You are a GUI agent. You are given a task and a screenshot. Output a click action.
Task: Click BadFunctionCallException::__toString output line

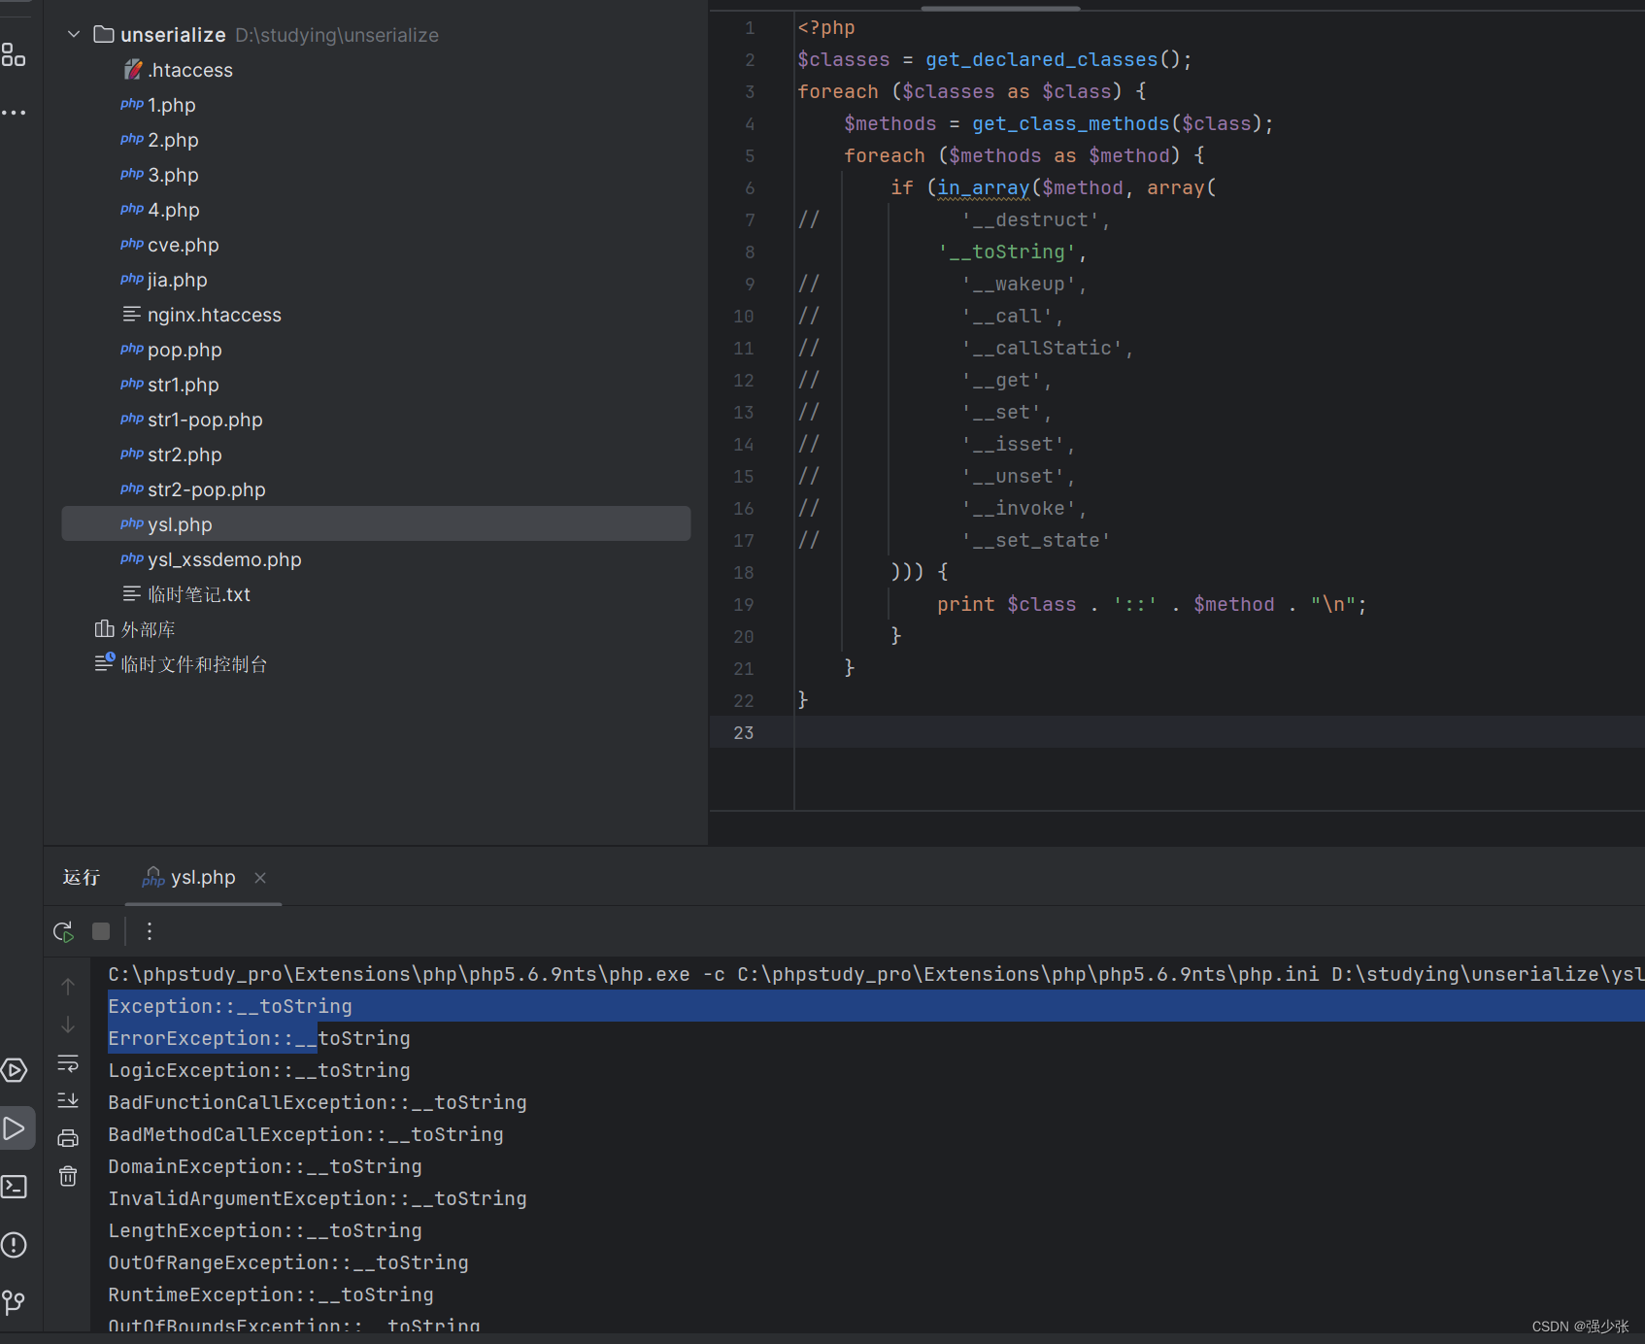tap(318, 1103)
